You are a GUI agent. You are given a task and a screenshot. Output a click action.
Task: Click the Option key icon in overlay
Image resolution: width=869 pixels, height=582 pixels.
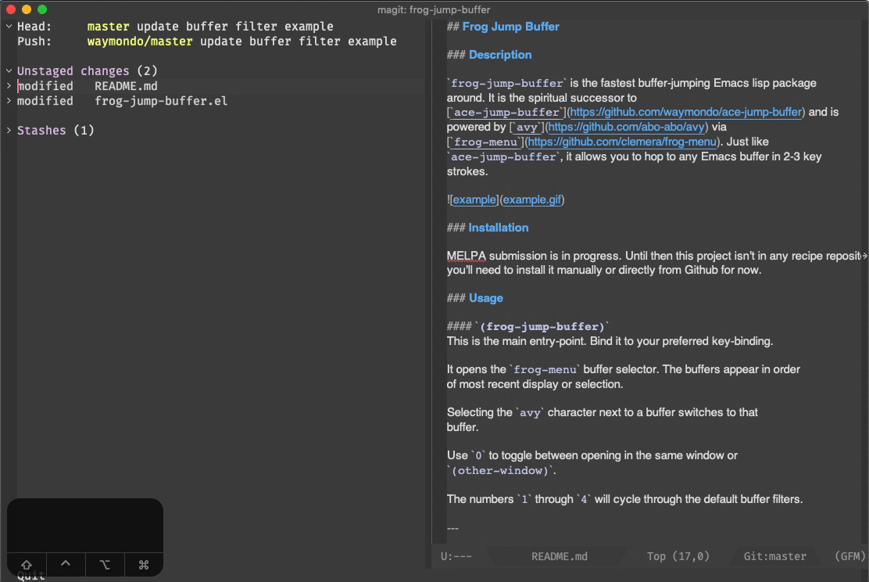(x=105, y=565)
